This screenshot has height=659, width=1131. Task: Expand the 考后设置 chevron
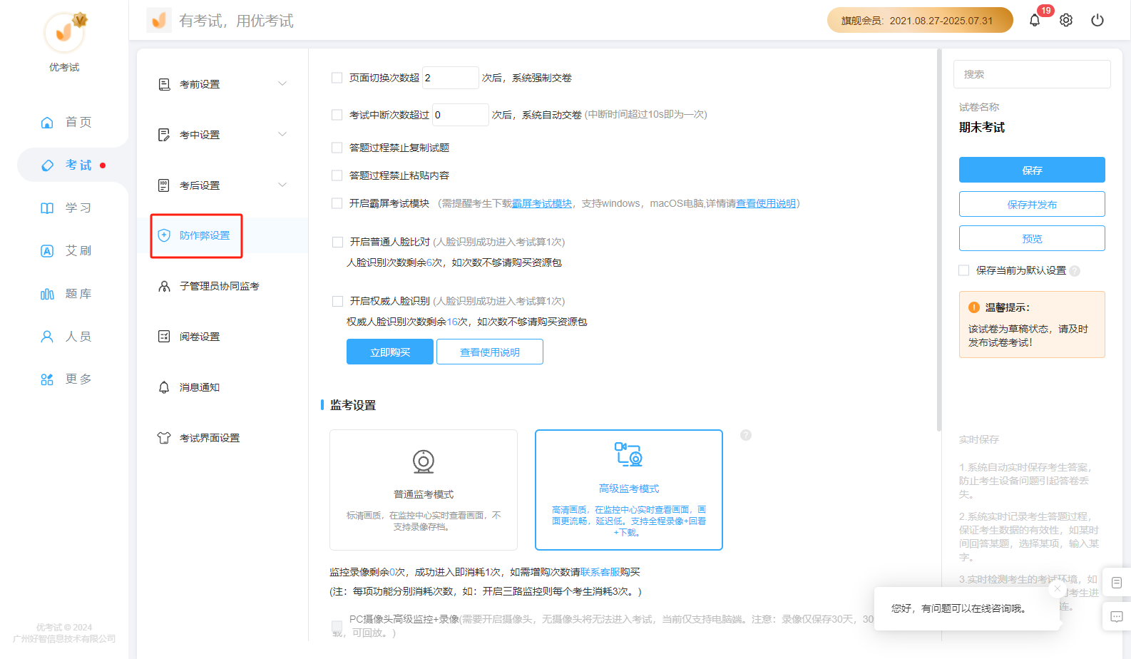(x=282, y=185)
